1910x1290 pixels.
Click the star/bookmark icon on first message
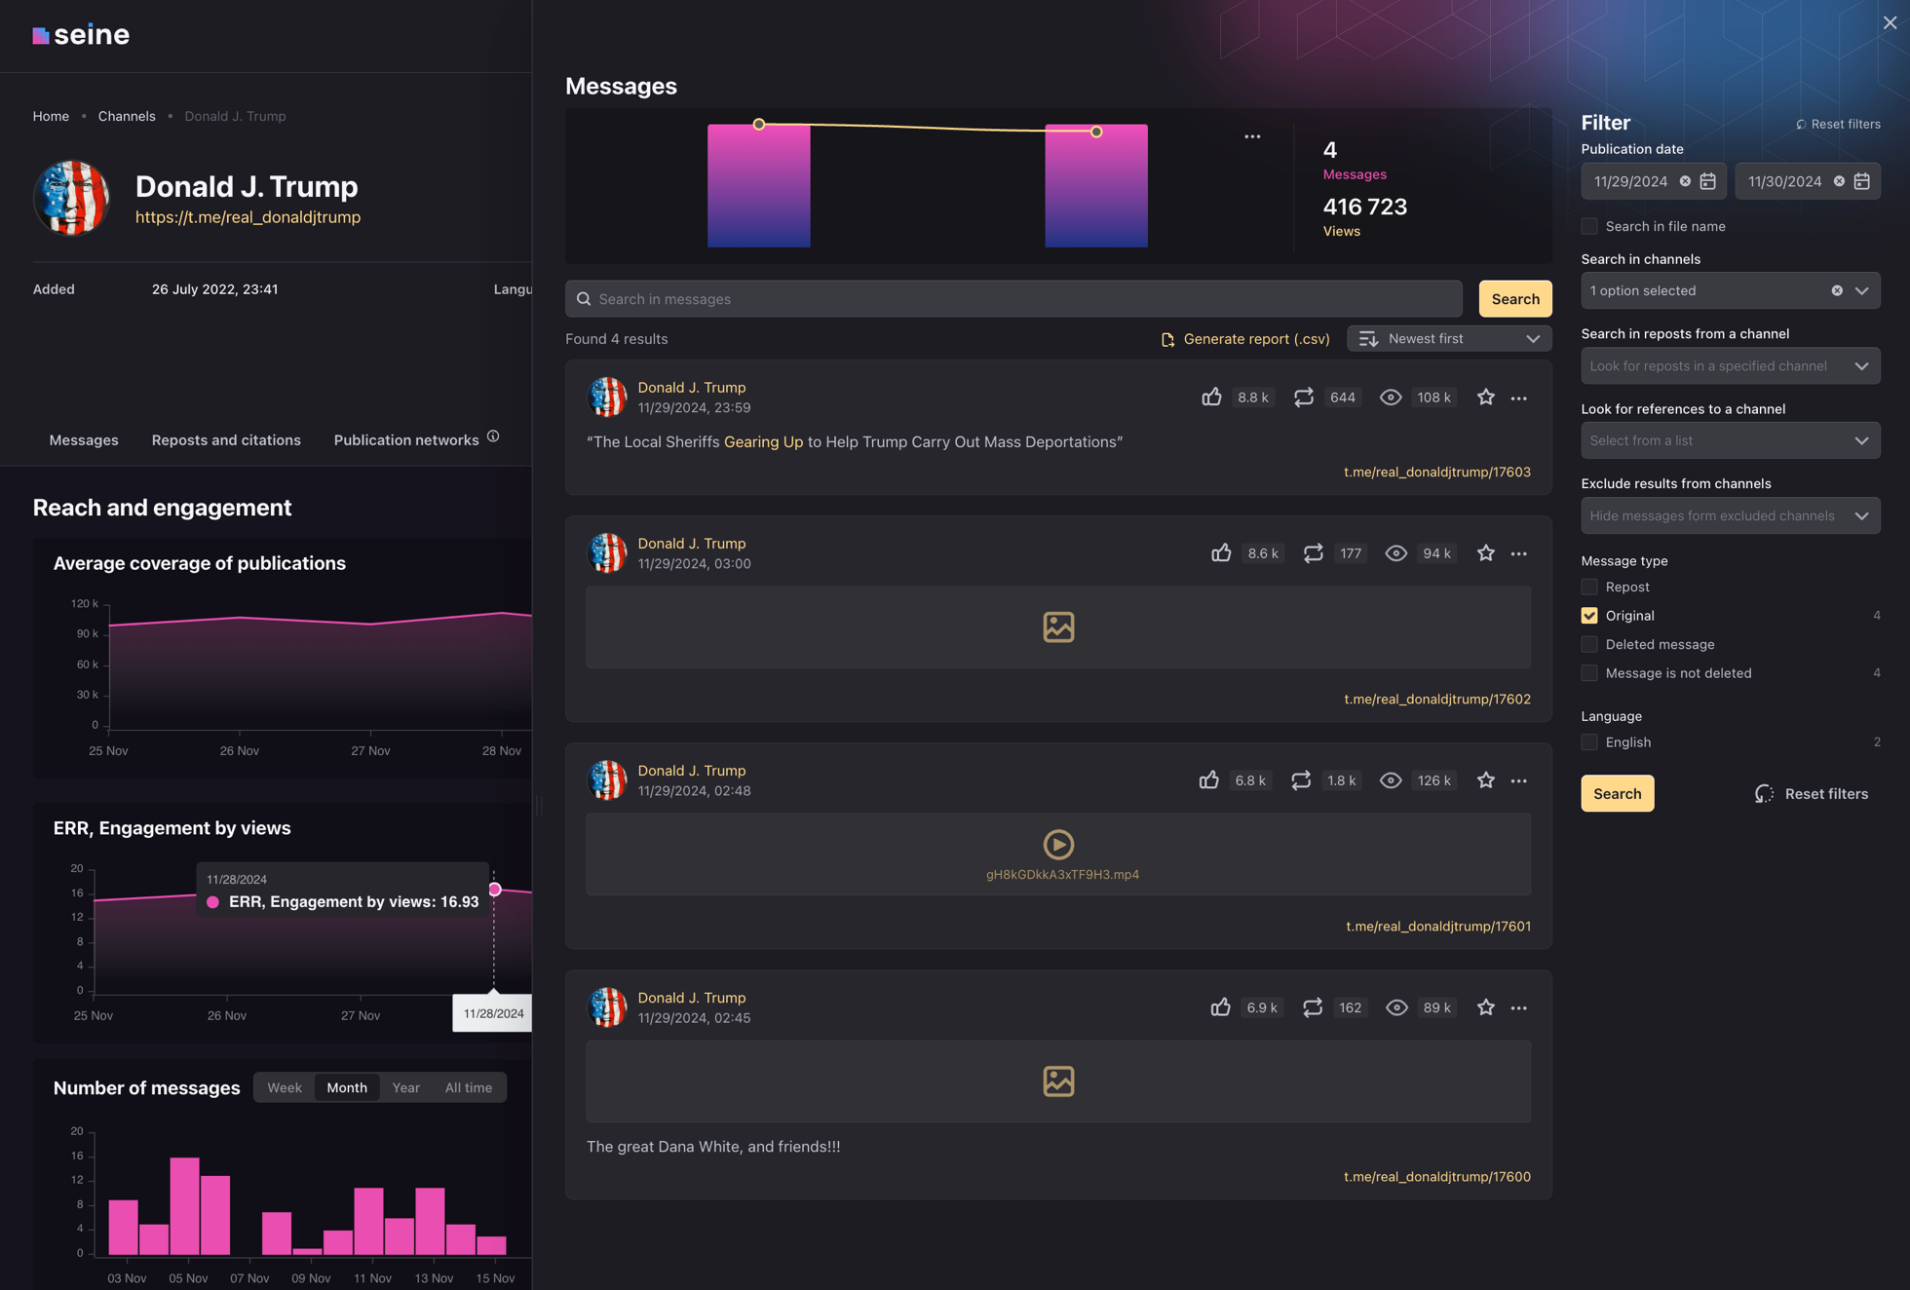1485,398
